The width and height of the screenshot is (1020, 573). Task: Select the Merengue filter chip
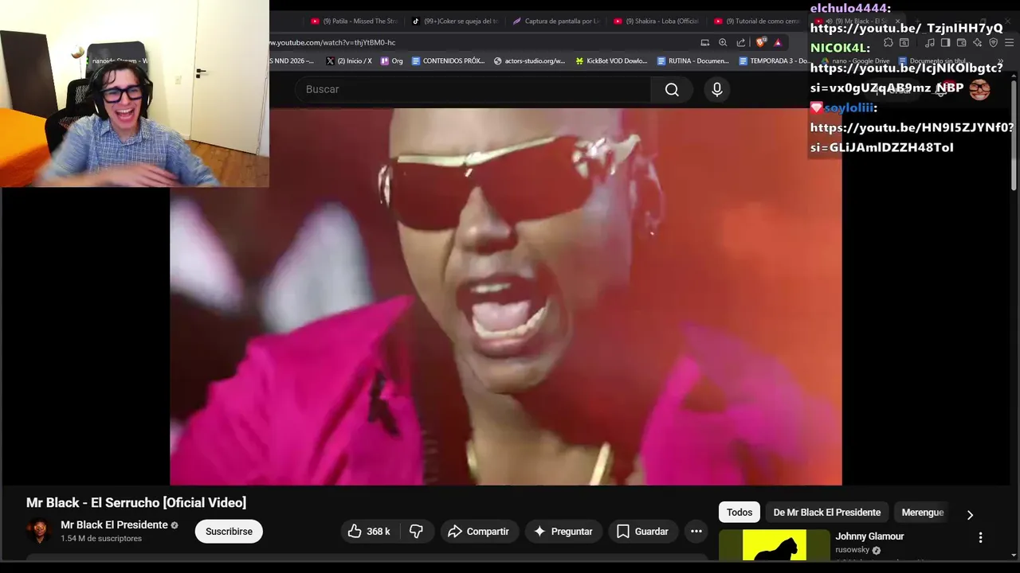pos(923,513)
